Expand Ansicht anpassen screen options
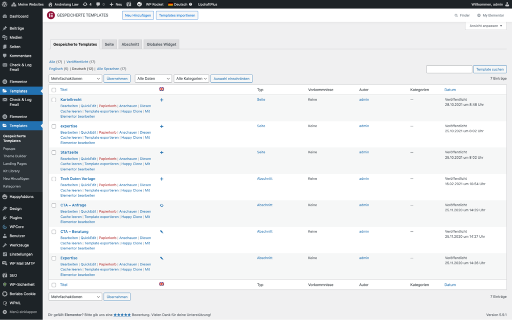 (x=486, y=26)
